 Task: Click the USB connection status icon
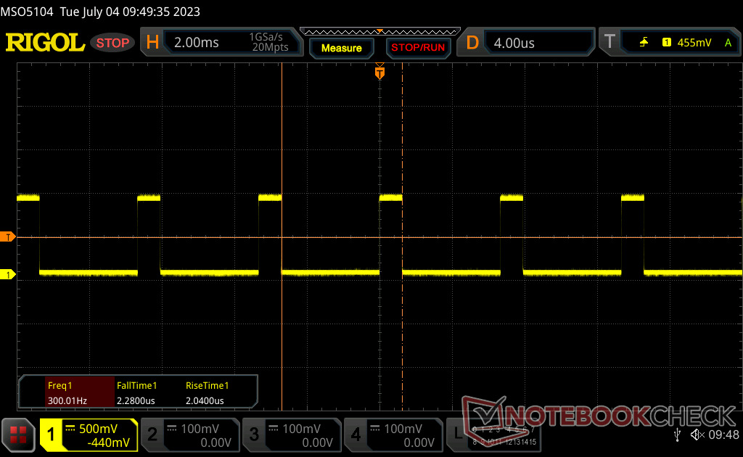(x=677, y=435)
